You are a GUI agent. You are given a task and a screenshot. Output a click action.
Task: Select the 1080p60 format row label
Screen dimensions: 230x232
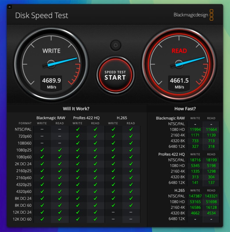24,157
